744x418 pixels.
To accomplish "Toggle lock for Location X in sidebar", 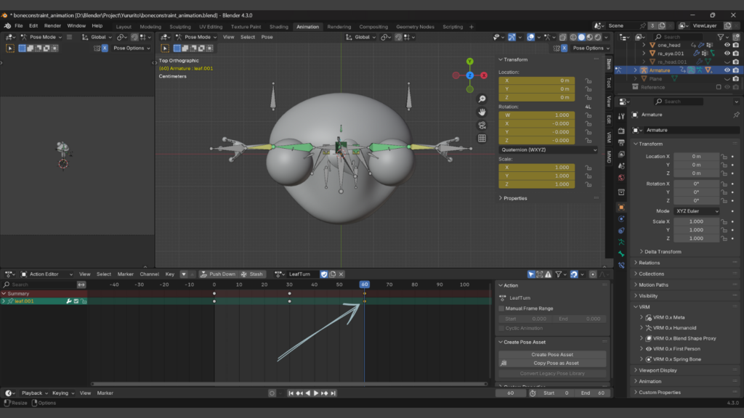I will [x=589, y=81].
